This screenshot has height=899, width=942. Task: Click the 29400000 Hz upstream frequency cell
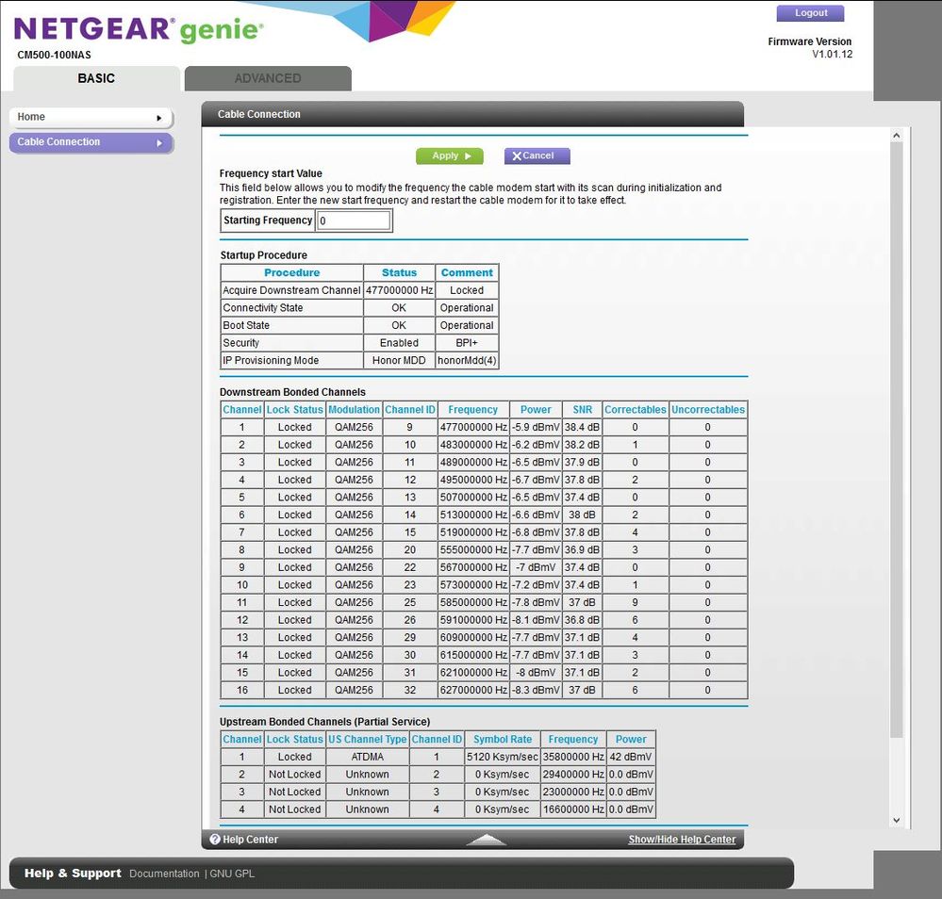tap(573, 775)
